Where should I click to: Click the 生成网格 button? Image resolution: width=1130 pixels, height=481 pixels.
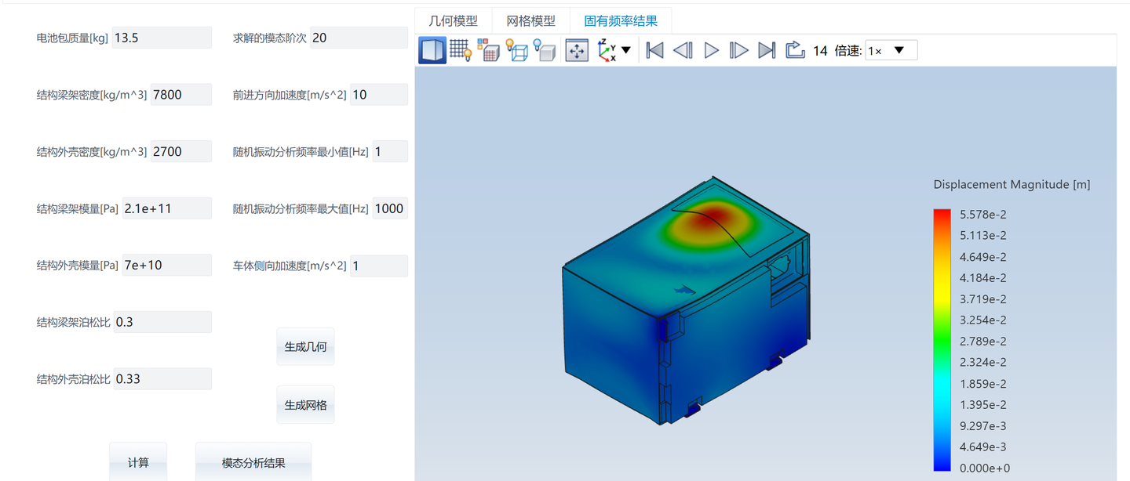pos(305,405)
